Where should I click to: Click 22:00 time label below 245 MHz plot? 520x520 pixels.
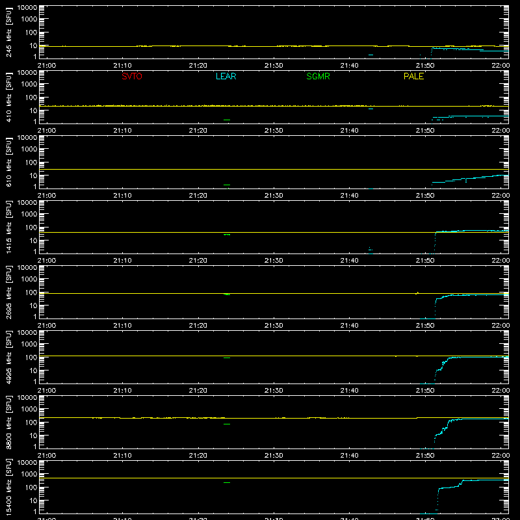tap(500, 66)
